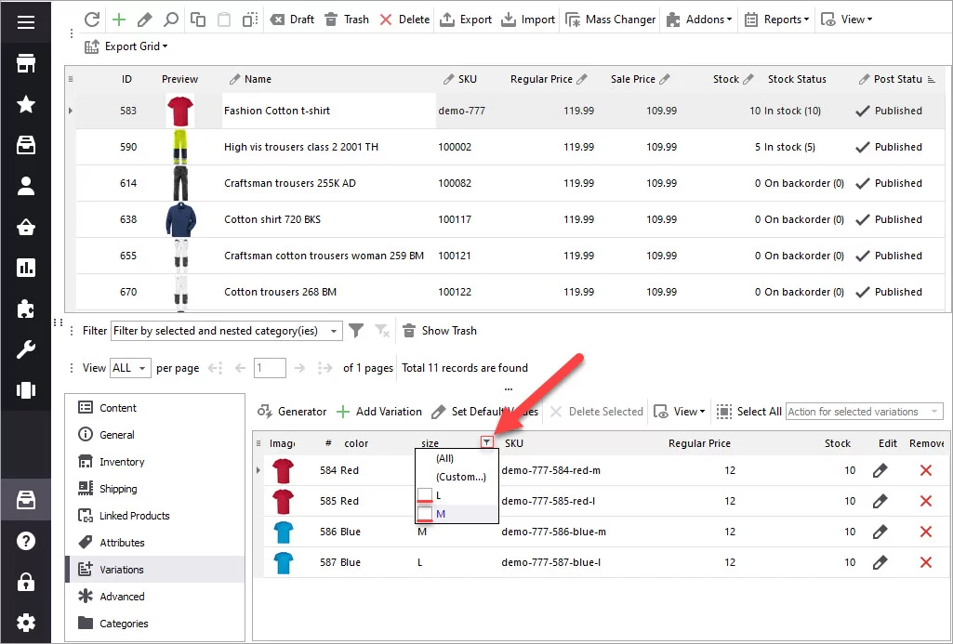Open the Filter by selected category combo box
953x644 pixels.
pos(225,331)
